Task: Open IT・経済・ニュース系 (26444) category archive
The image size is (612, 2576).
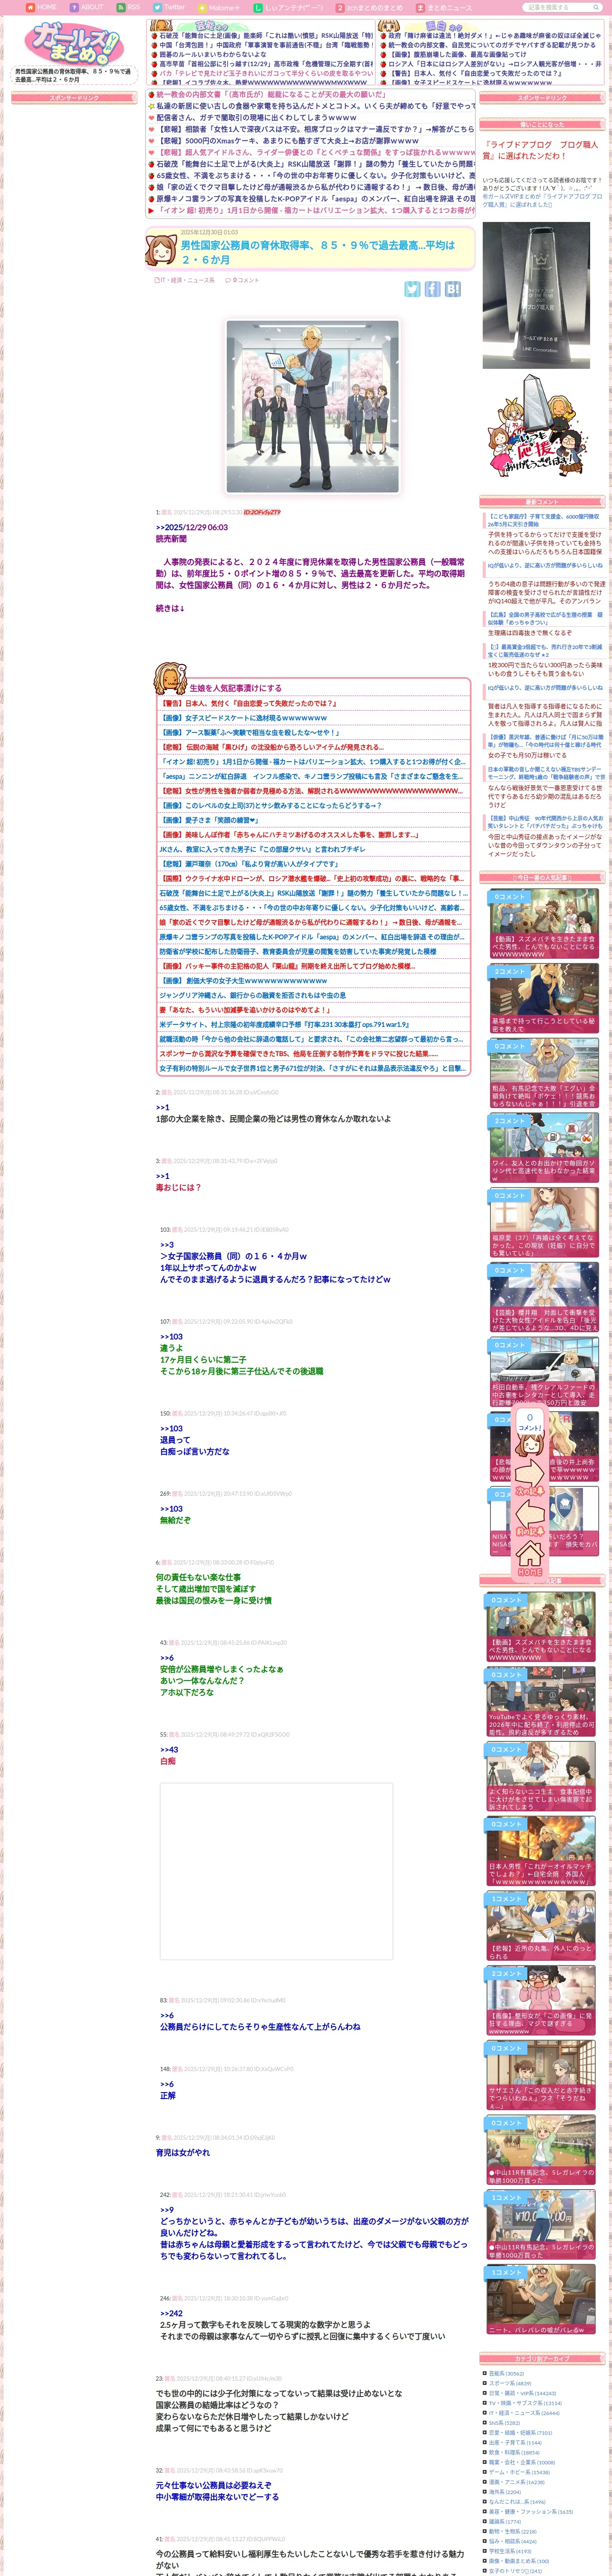Action: pos(524,2413)
